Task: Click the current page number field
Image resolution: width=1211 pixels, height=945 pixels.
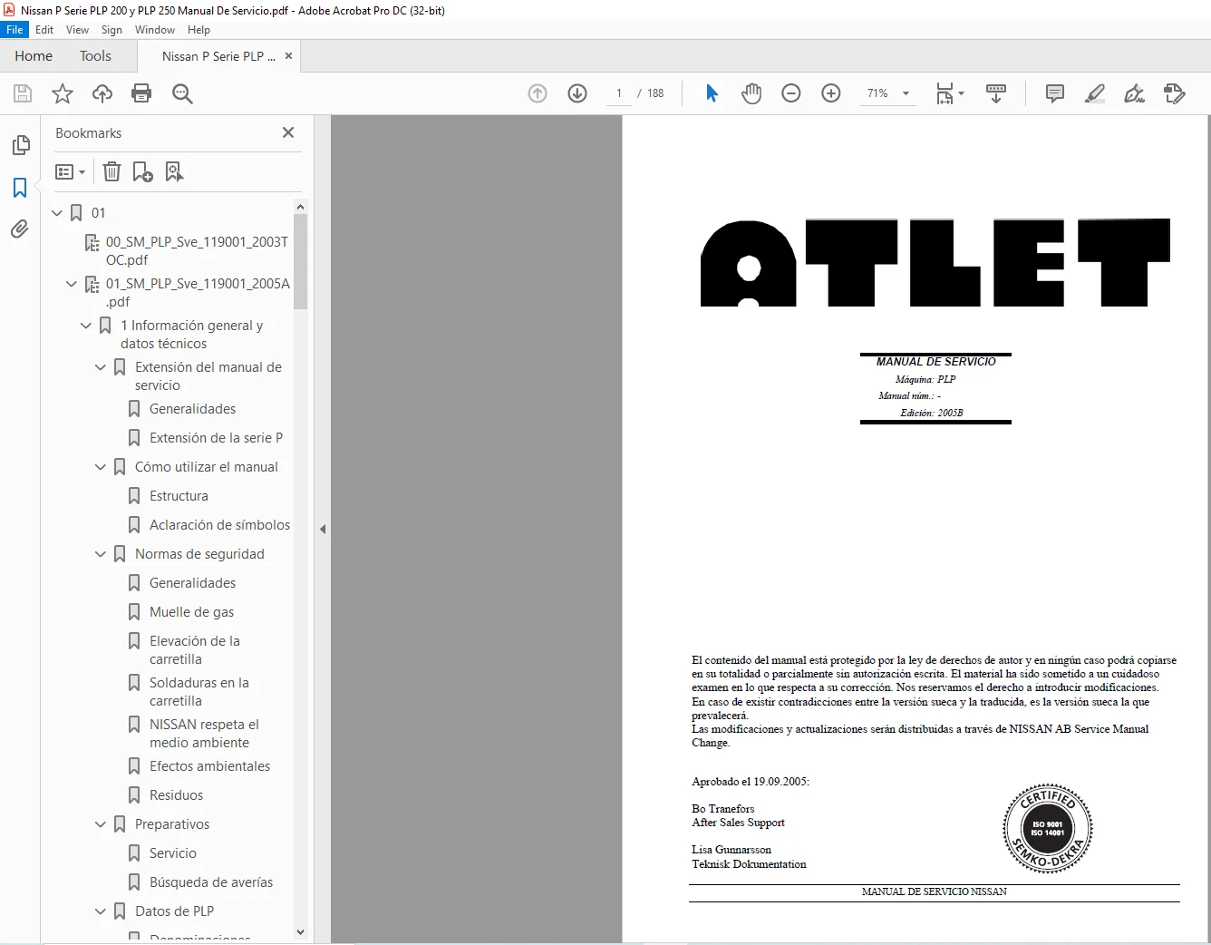Action: click(x=619, y=93)
